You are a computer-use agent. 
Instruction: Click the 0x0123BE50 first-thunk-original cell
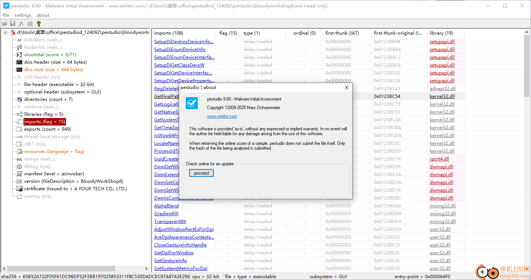coord(387,268)
